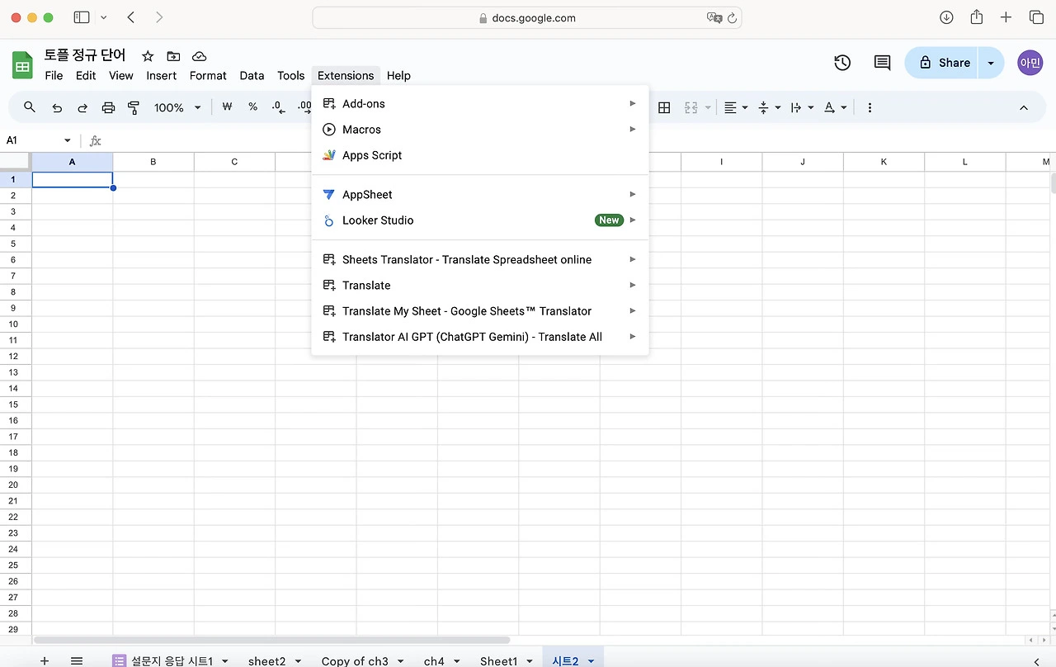Open the Format menu
The height and width of the screenshot is (667, 1056).
tap(208, 75)
